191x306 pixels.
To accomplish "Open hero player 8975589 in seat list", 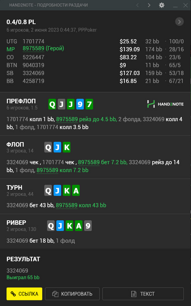I will point(34,49).
